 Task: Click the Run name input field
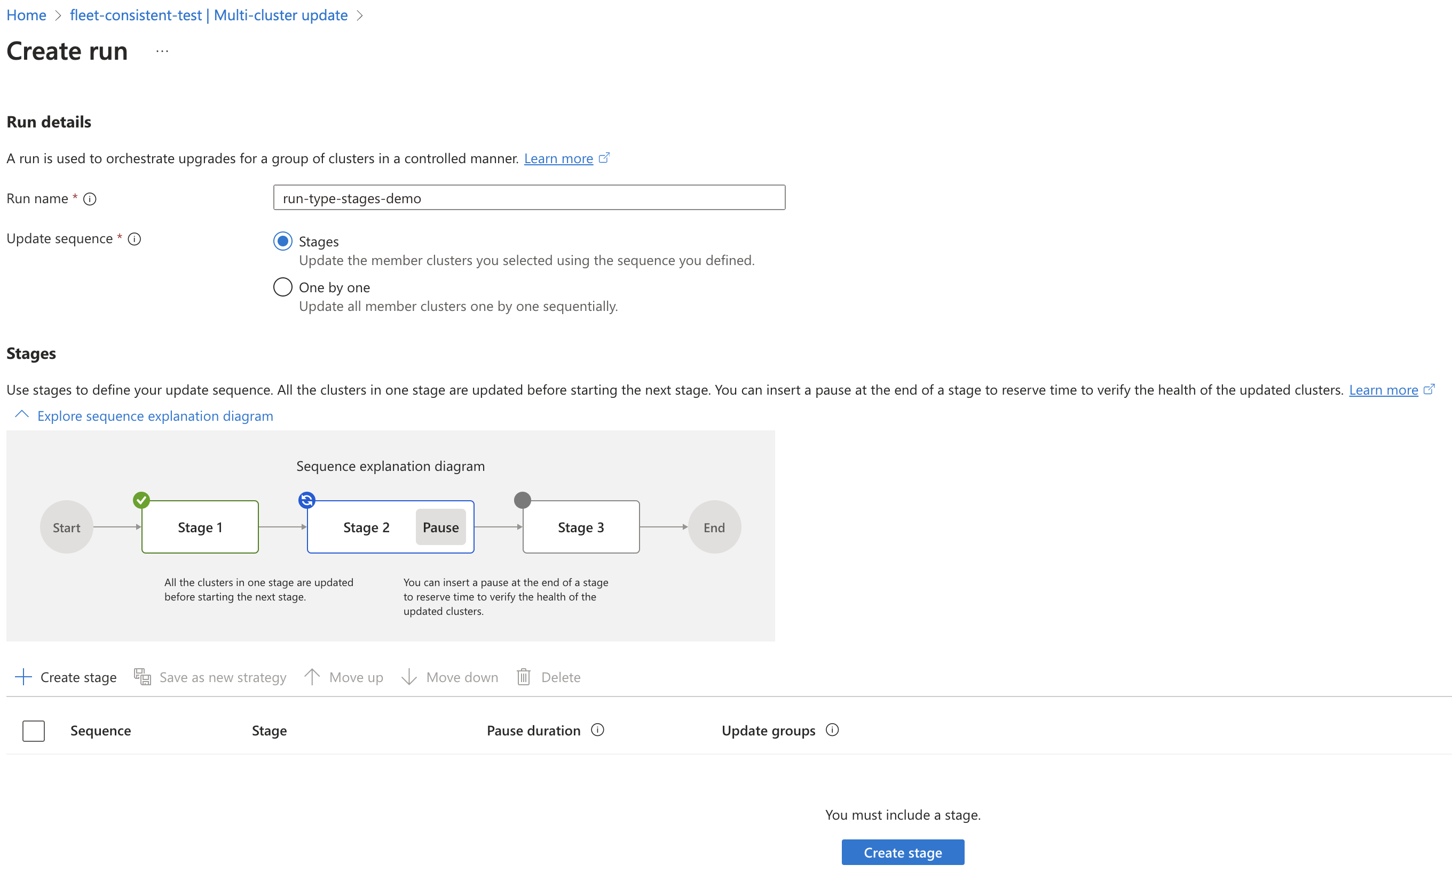coord(528,197)
